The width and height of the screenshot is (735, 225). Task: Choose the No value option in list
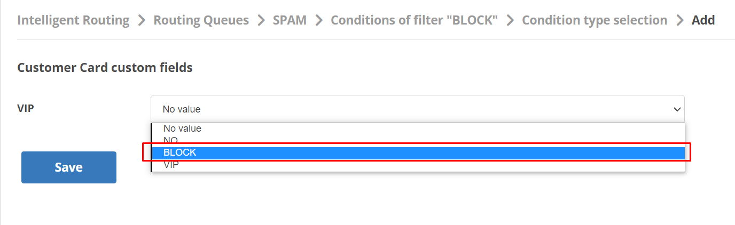click(418, 128)
